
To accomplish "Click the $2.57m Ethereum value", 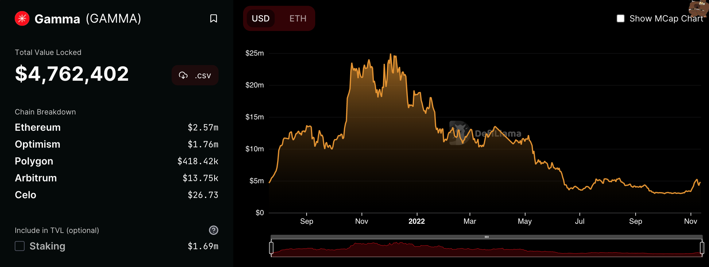I will coord(203,127).
